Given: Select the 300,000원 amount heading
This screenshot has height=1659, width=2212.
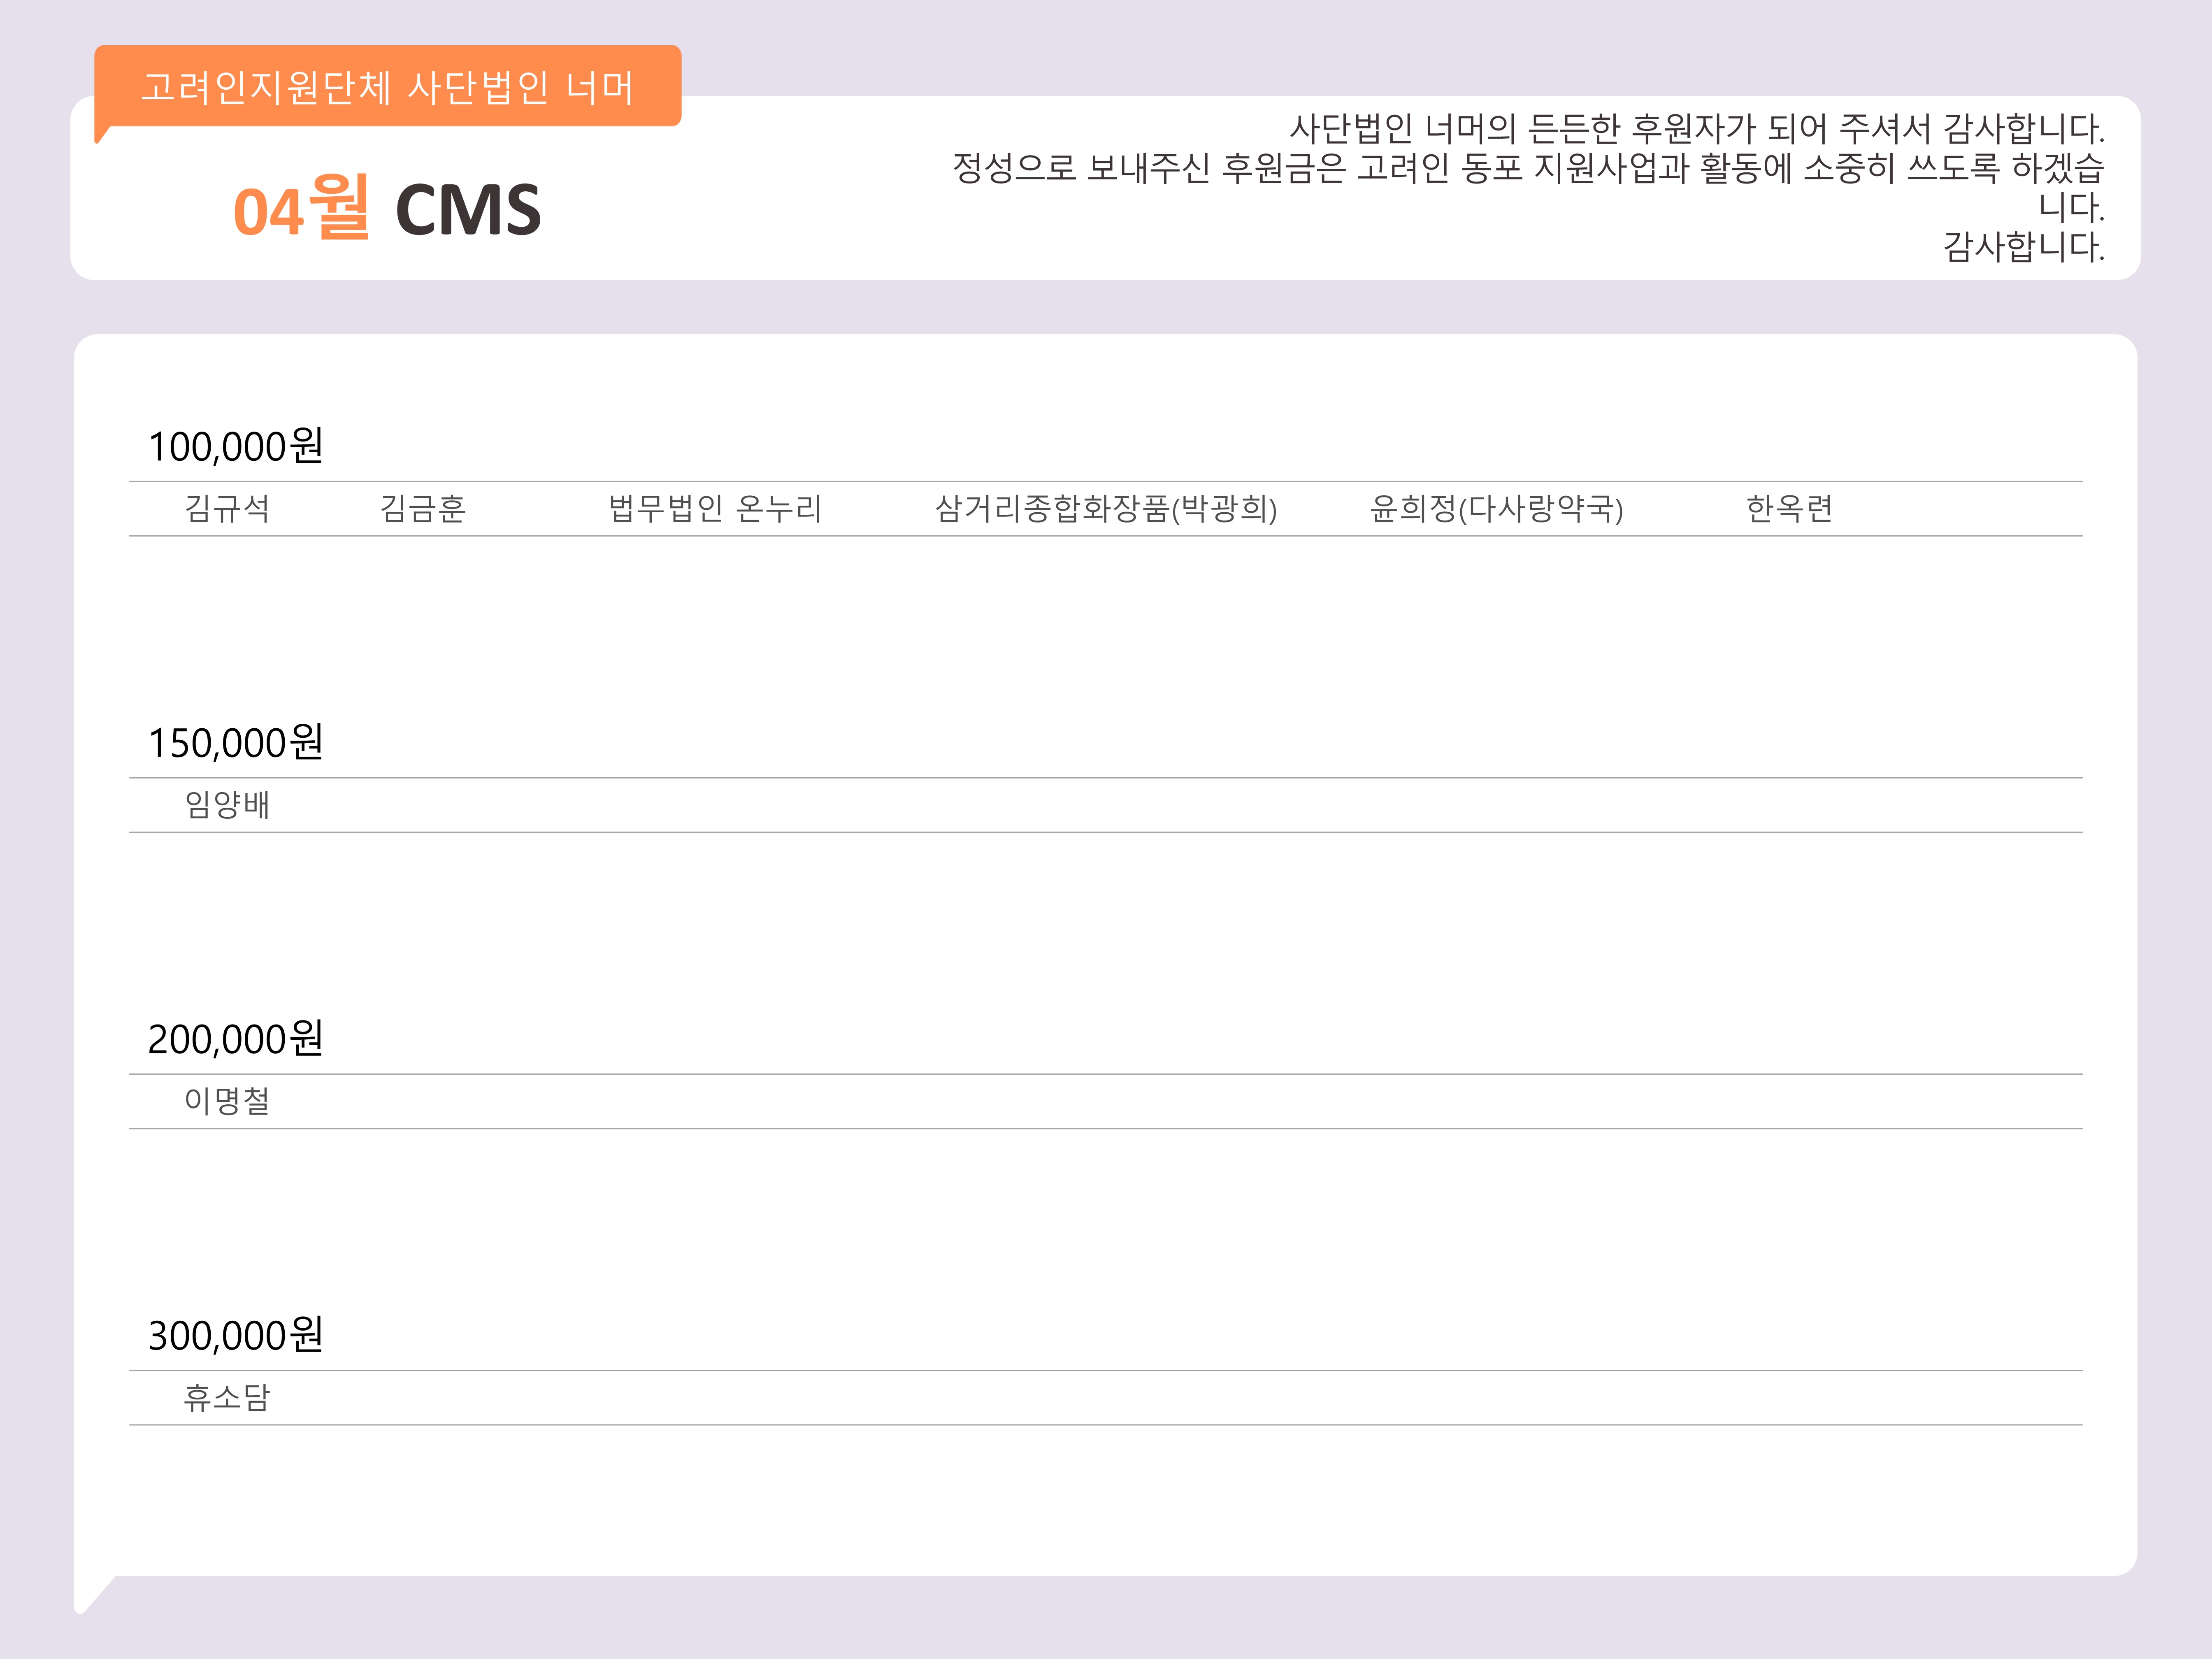Looking at the screenshot, I should click(236, 1335).
